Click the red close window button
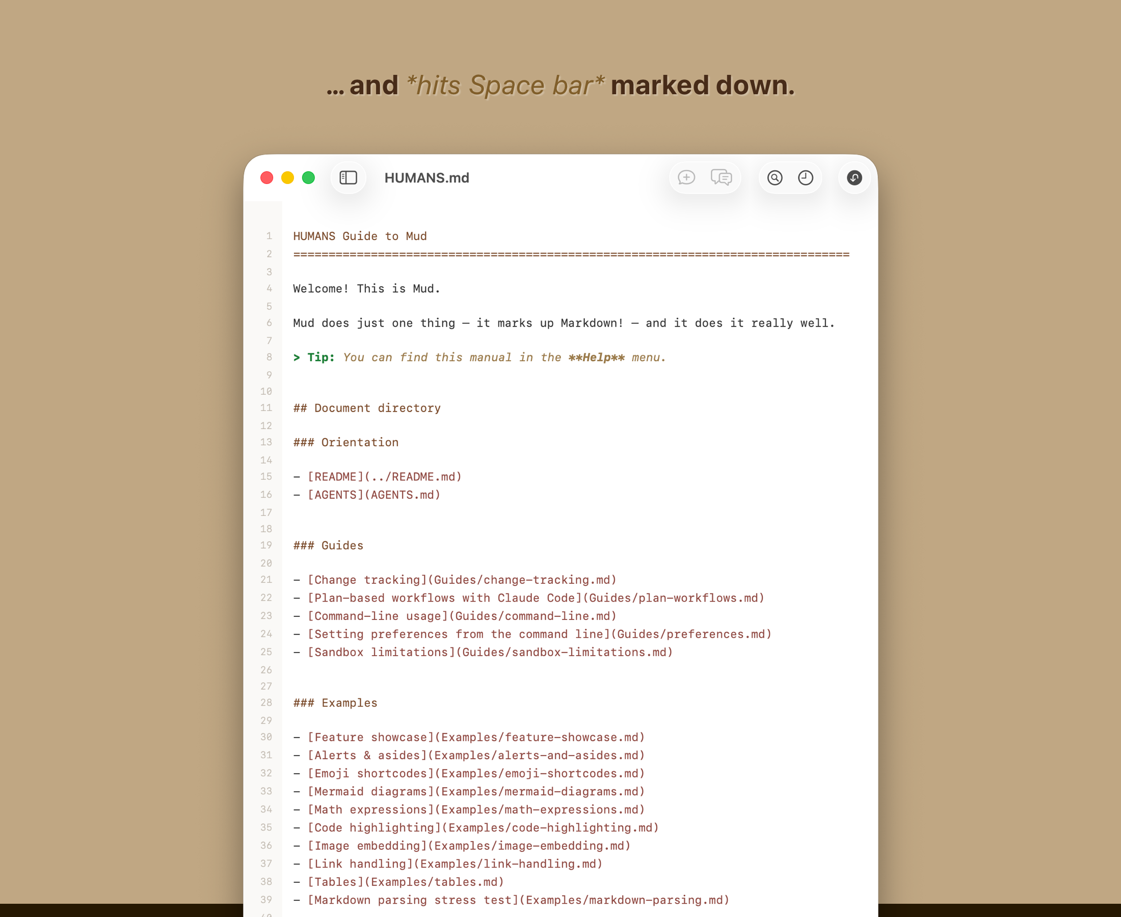 click(x=267, y=177)
